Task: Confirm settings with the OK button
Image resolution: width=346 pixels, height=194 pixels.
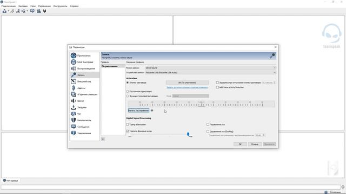Action: (x=240, y=144)
